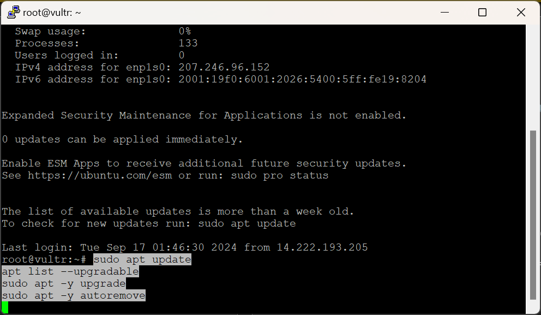Click the apt list --upgradable line
The width and height of the screenshot is (541, 315).
click(x=70, y=271)
